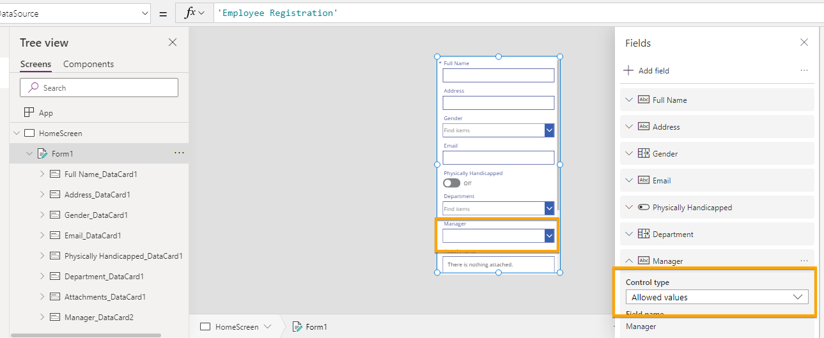Expand the Department field in Fields panel

(x=629, y=234)
